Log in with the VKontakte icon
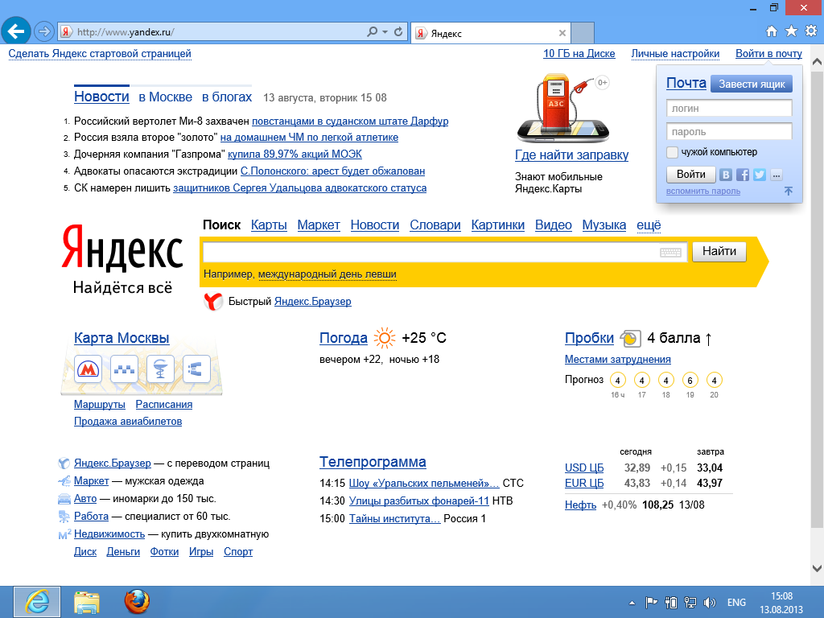 pos(727,175)
